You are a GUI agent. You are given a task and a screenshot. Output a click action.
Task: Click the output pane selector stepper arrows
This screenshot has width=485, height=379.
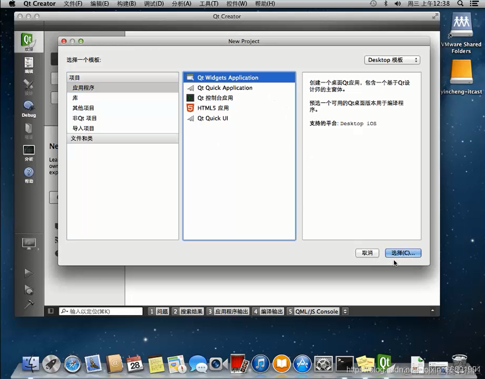[x=345, y=311]
